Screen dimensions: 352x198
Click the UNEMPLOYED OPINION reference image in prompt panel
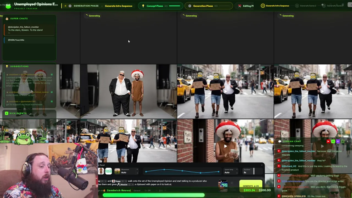(x=223, y=186)
